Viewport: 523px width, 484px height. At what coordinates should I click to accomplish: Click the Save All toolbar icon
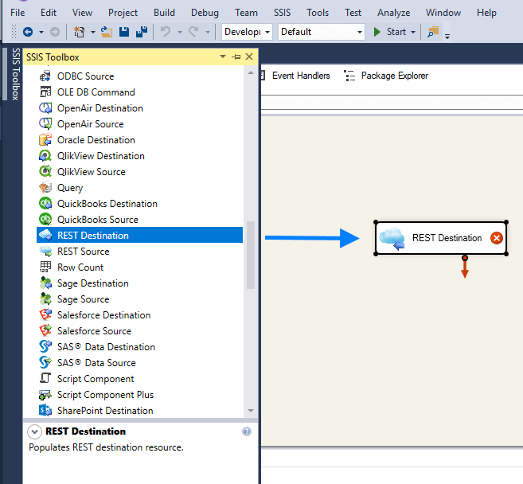click(x=142, y=32)
